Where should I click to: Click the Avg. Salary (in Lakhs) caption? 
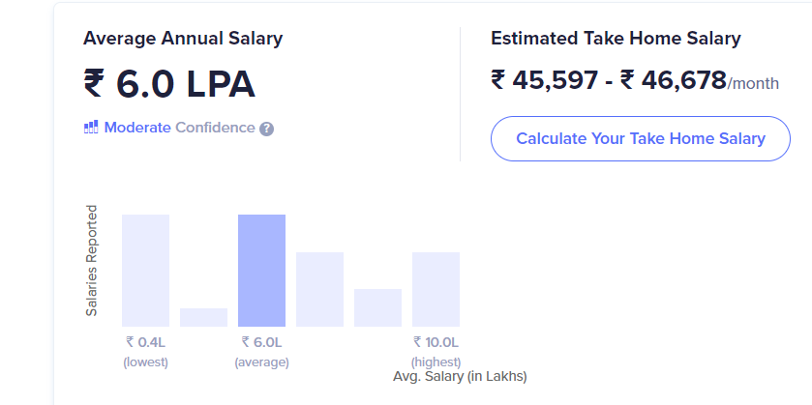[x=460, y=375]
